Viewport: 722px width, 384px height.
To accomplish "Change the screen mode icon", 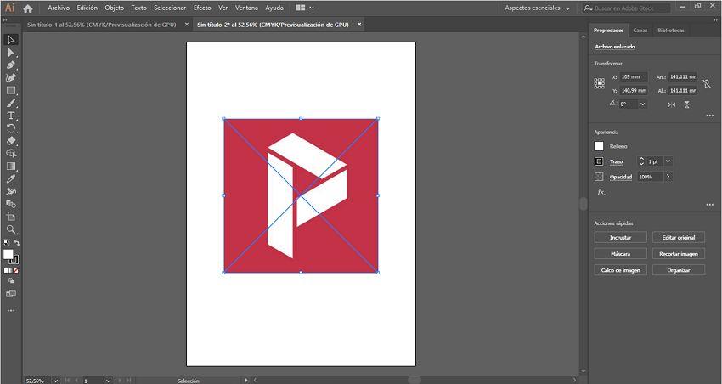I will click(x=11, y=294).
